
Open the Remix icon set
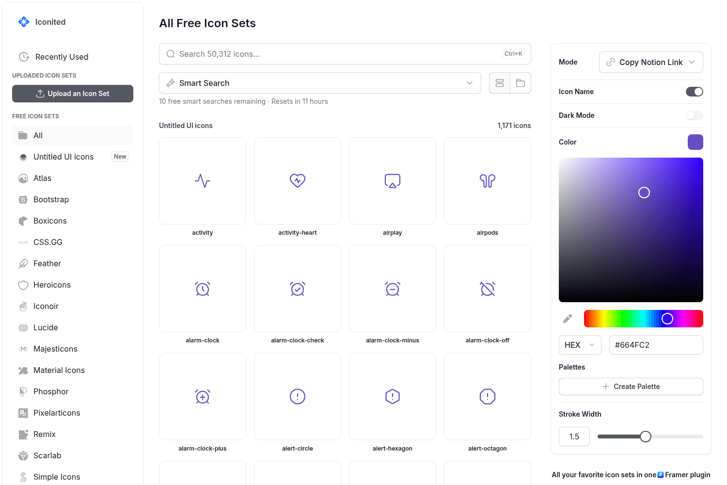73,434
